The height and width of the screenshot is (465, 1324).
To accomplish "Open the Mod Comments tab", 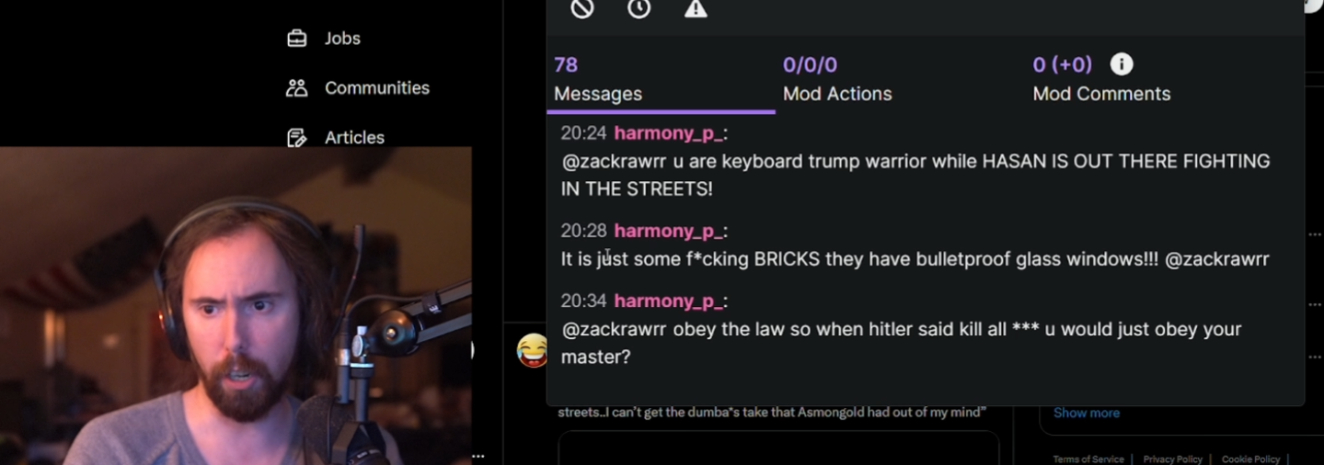I will click(1101, 80).
